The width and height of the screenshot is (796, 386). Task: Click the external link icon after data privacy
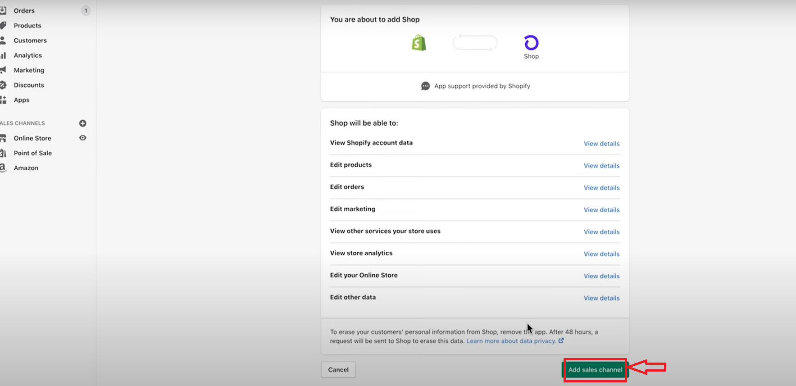point(561,341)
